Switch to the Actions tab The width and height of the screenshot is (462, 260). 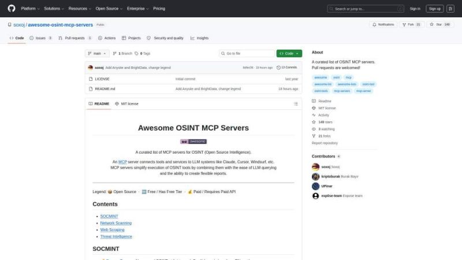107,38
